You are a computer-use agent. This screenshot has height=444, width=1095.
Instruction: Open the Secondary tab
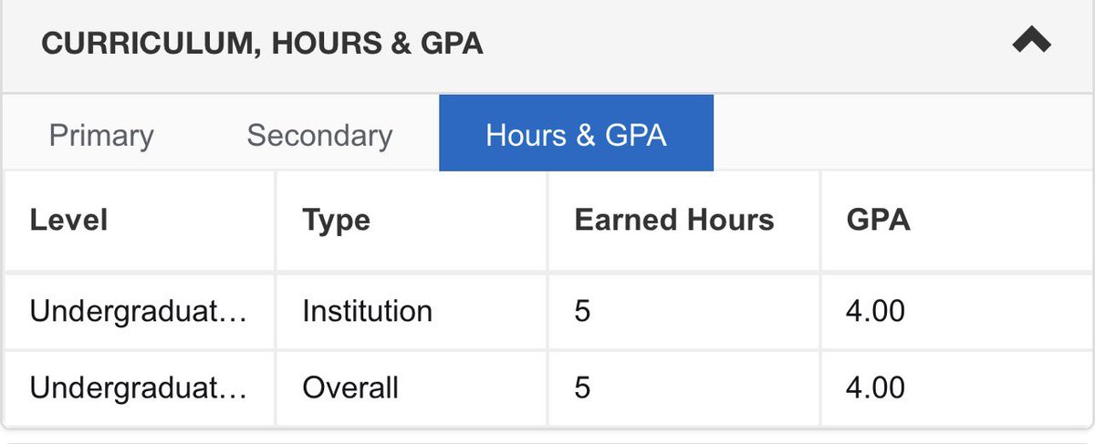click(x=319, y=135)
